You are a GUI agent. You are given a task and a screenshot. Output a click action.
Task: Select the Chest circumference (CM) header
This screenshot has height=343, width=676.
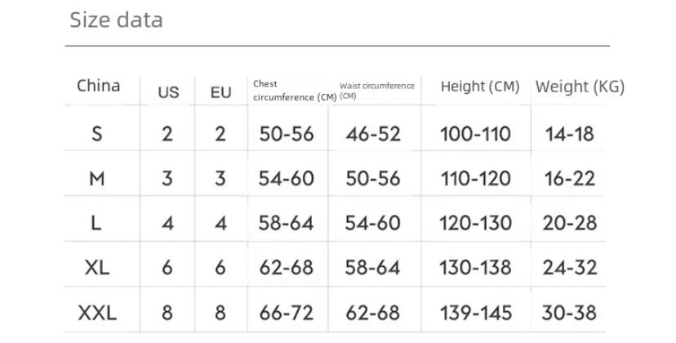[295, 91]
